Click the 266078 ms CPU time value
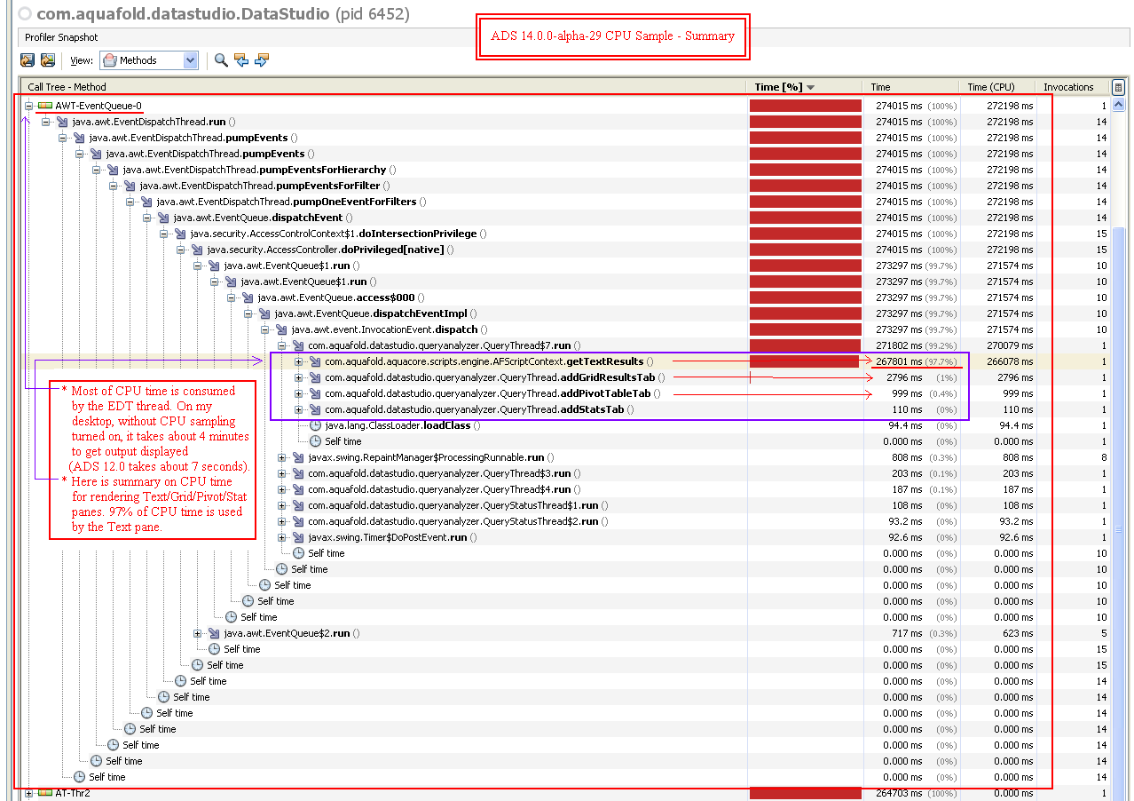The image size is (1134, 801). [x=1010, y=361]
